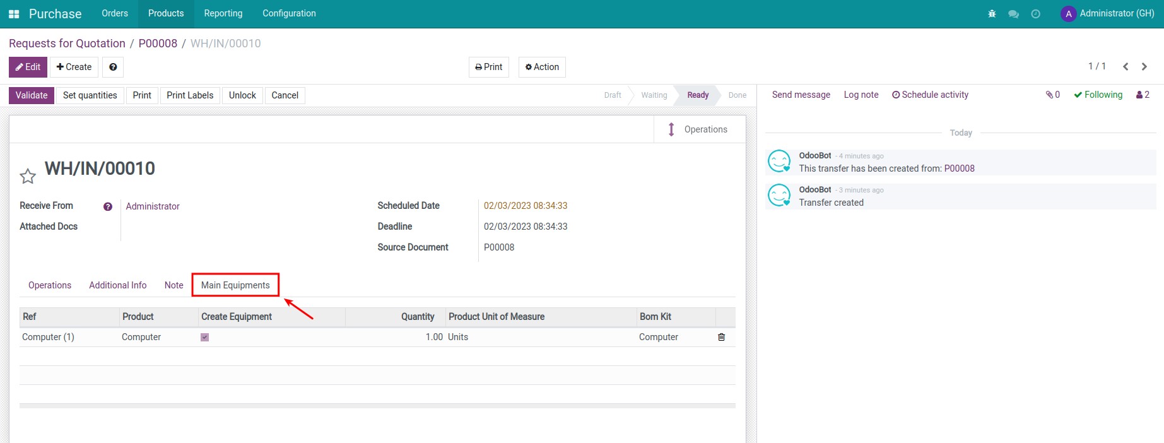Open the apps grid menu icon
The width and height of the screenshot is (1164, 443).
click(14, 14)
